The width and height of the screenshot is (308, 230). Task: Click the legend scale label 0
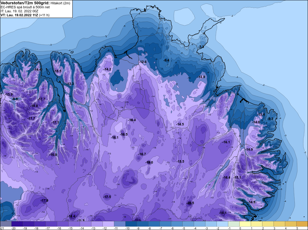coord(240,228)
